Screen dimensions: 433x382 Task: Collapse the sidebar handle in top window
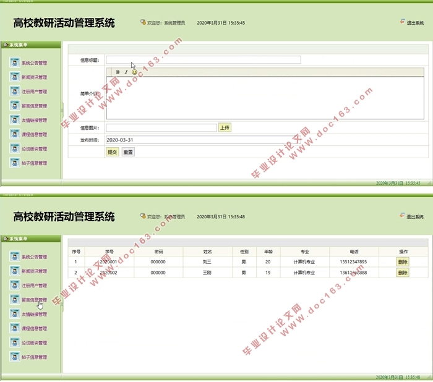point(62,111)
